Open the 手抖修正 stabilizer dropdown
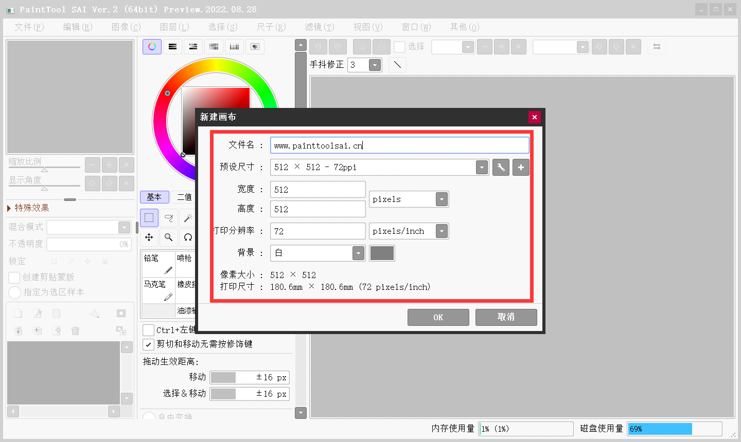This screenshot has height=442, width=741. tap(375, 65)
